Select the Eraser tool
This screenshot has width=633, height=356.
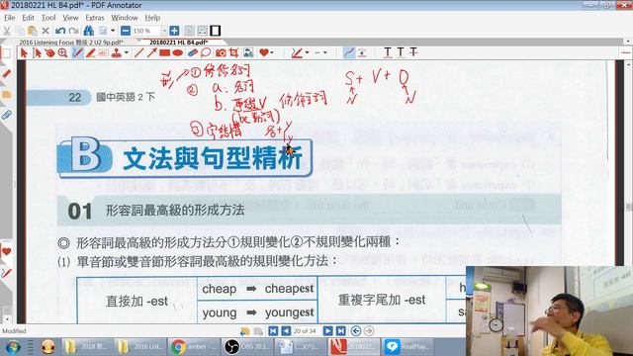(193, 52)
